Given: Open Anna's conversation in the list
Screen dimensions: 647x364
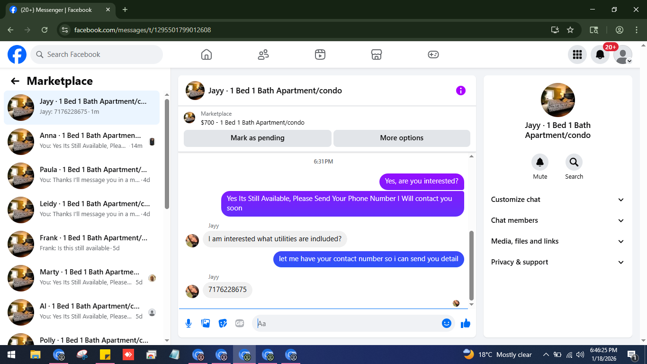Looking at the screenshot, I should tap(82, 142).
